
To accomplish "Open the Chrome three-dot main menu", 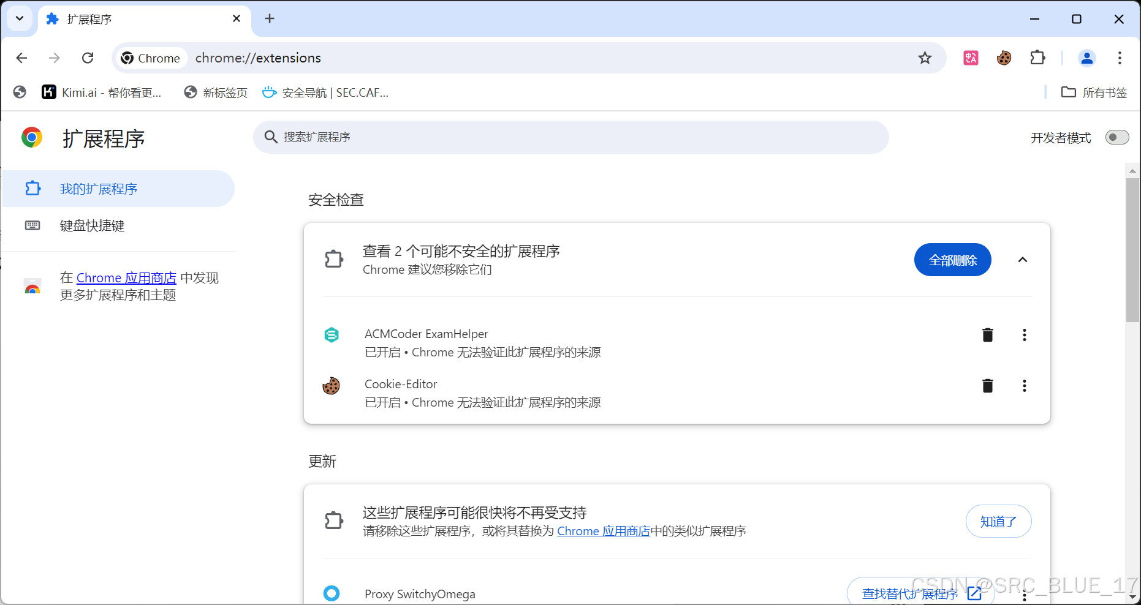I will tap(1120, 58).
